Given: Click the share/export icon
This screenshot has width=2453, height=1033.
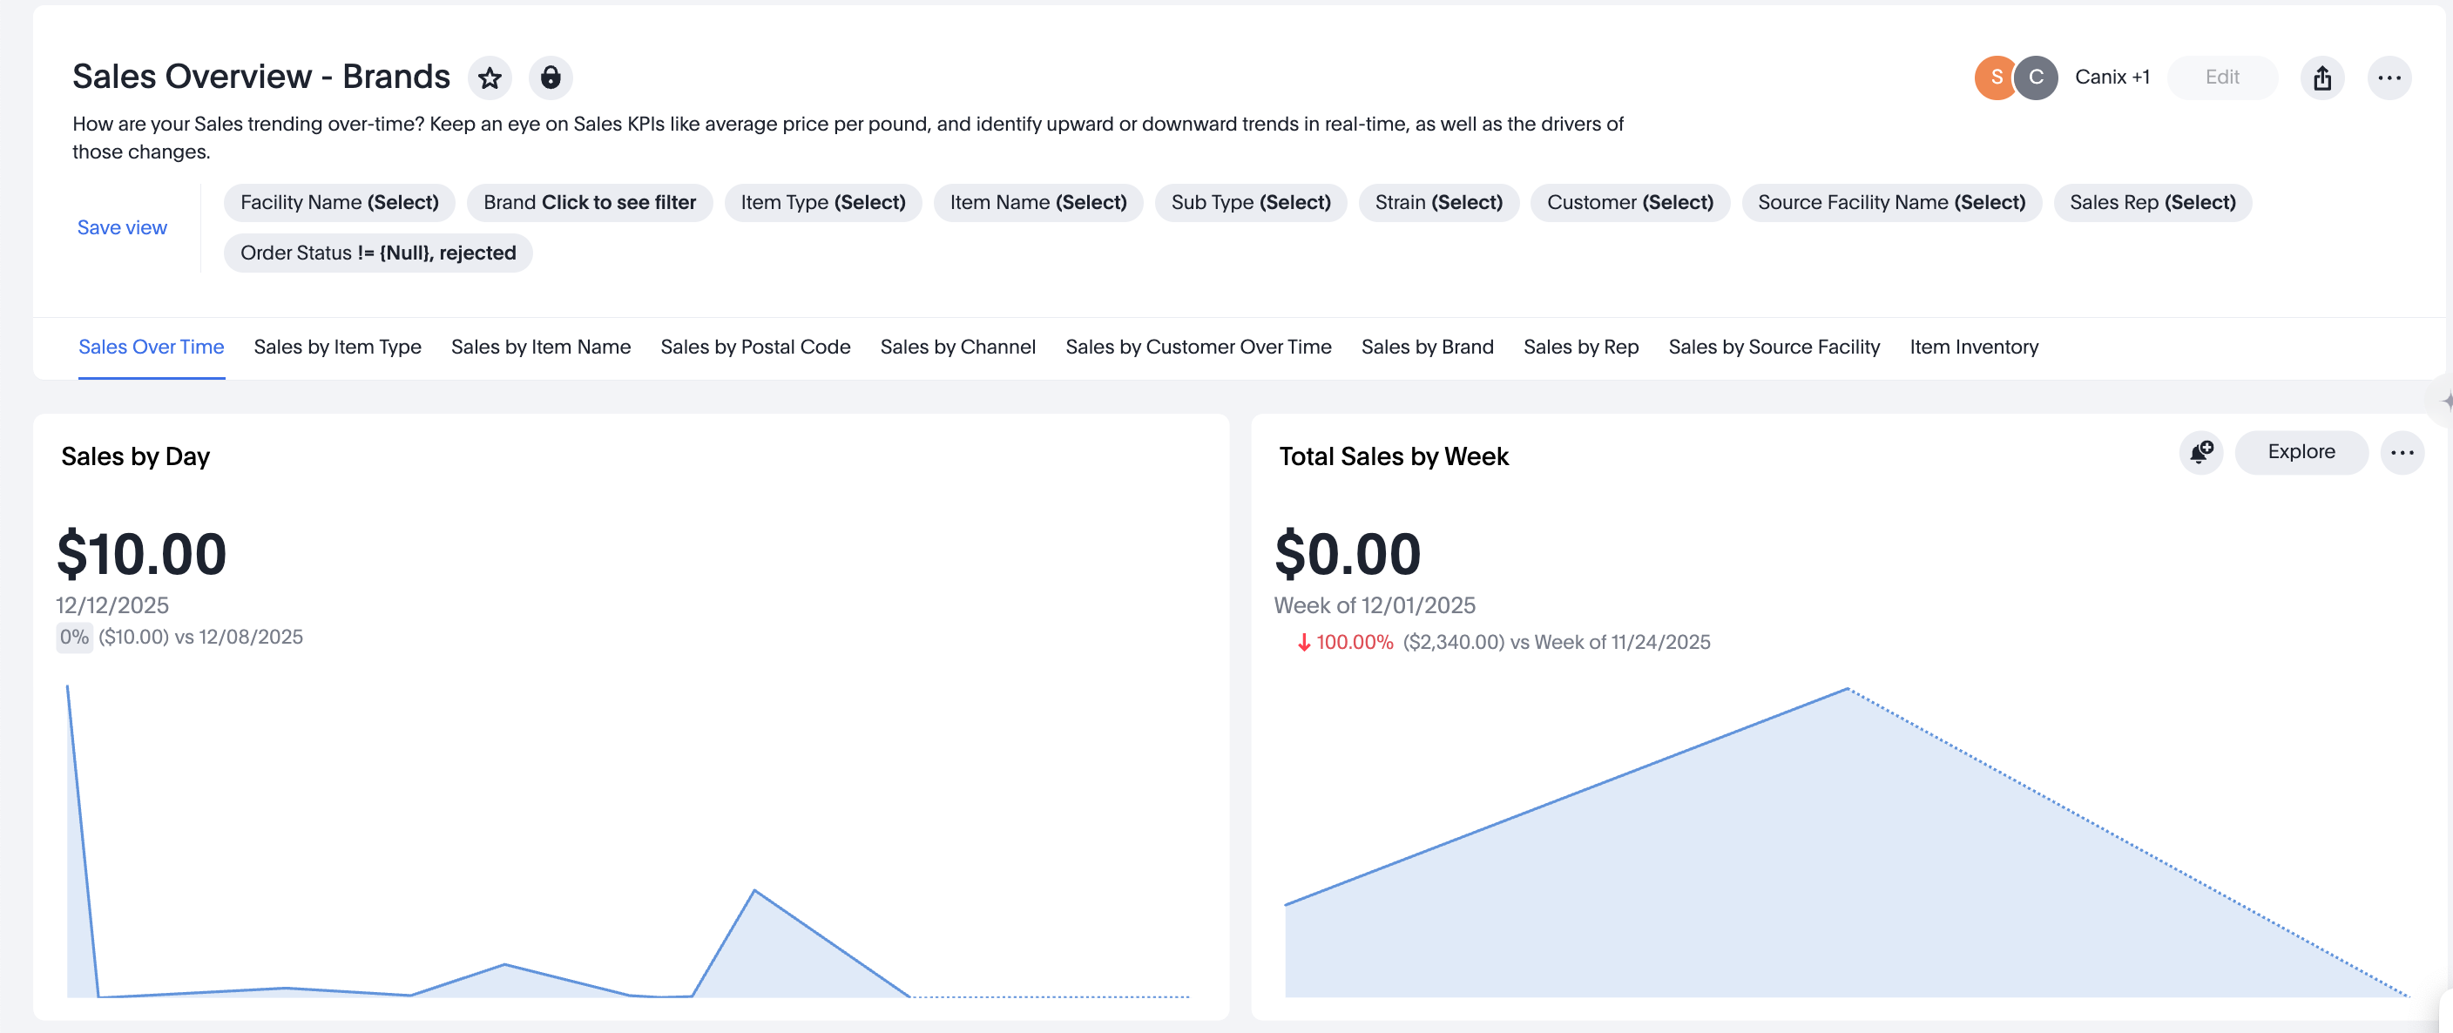Looking at the screenshot, I should click(x=2321, y=78).
